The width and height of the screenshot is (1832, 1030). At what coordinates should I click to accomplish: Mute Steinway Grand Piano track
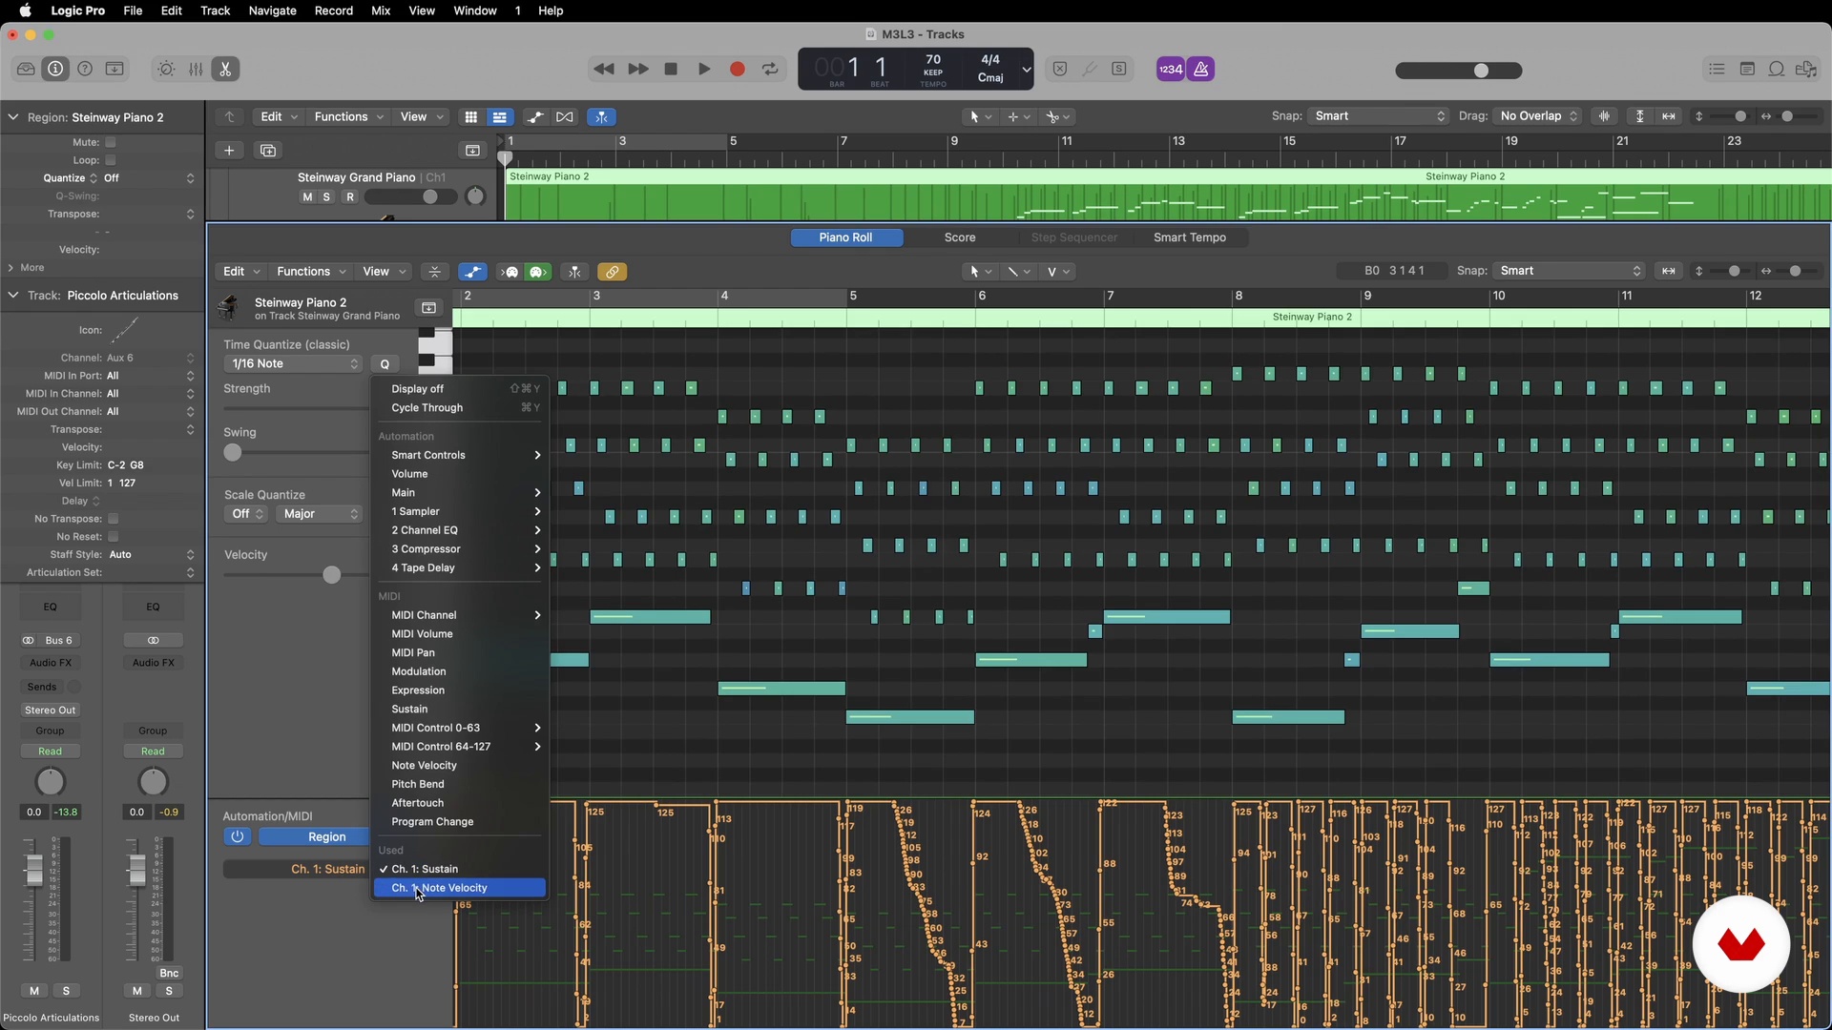click(307, 196)
